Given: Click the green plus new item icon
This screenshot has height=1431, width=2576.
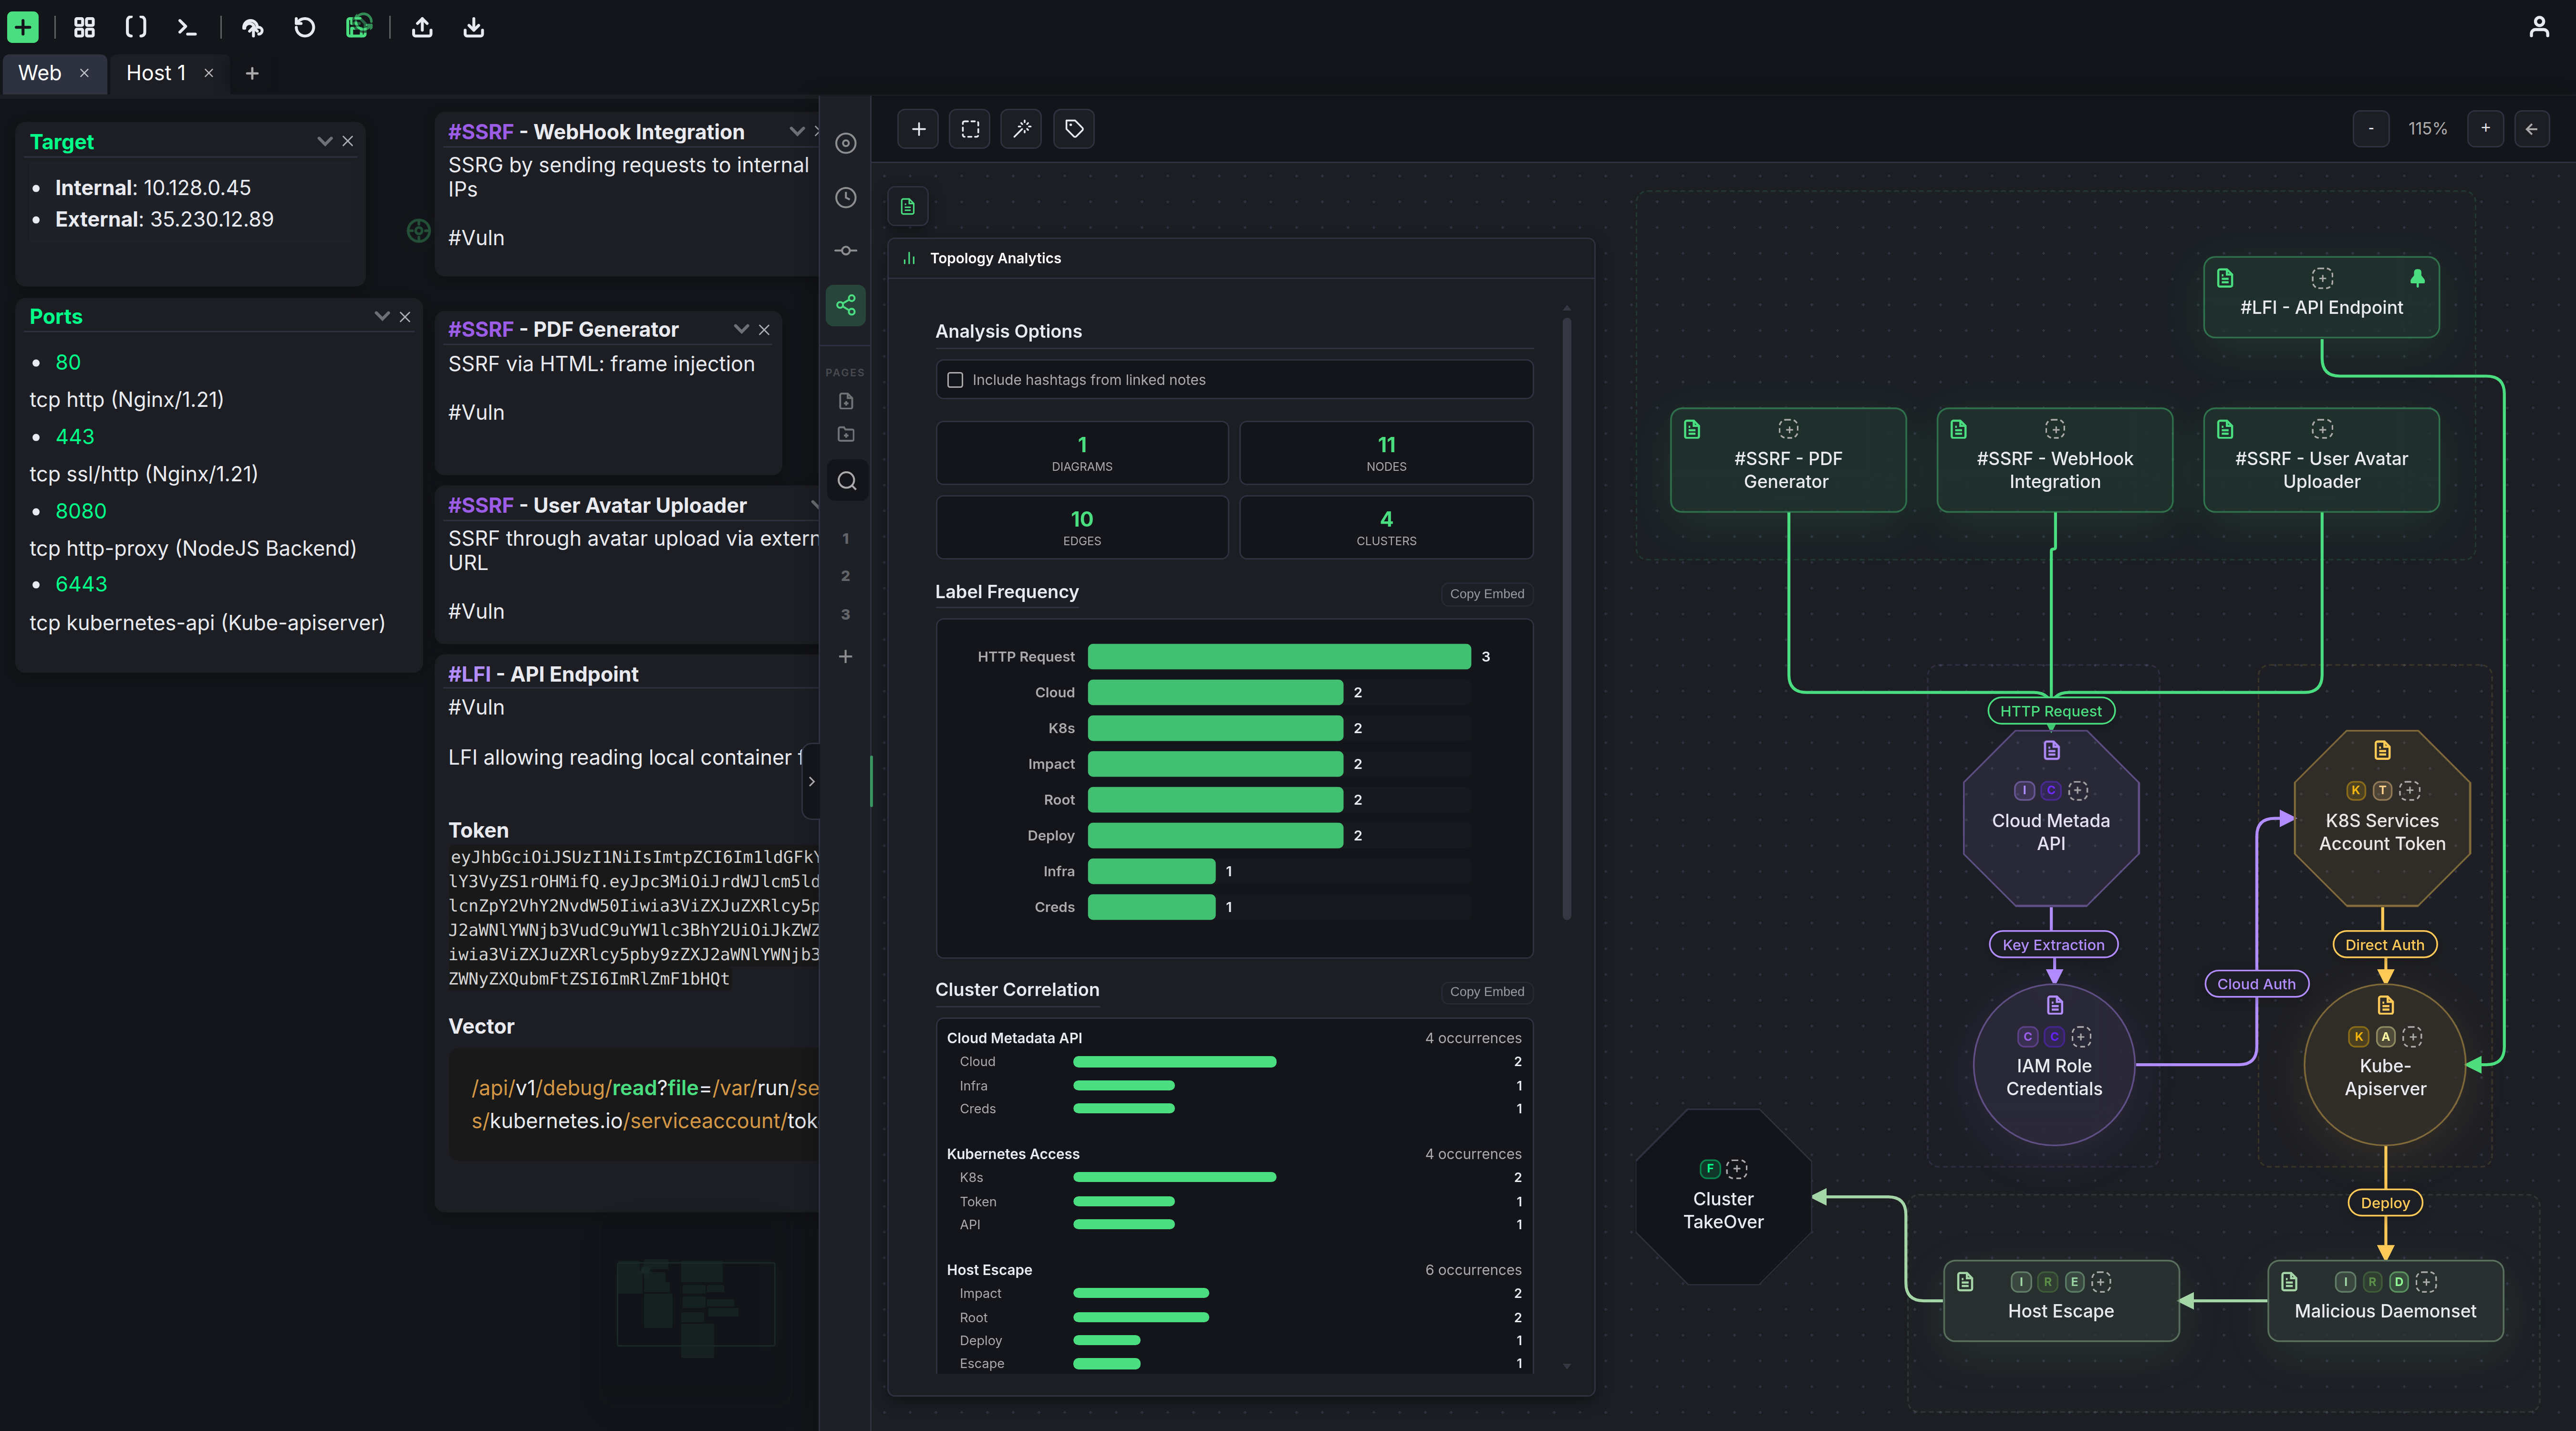Looking at the screenshot, I should coord(23,27).
